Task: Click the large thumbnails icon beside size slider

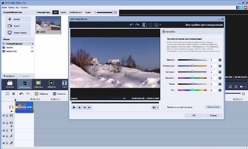Action: (x=116, y=12)
